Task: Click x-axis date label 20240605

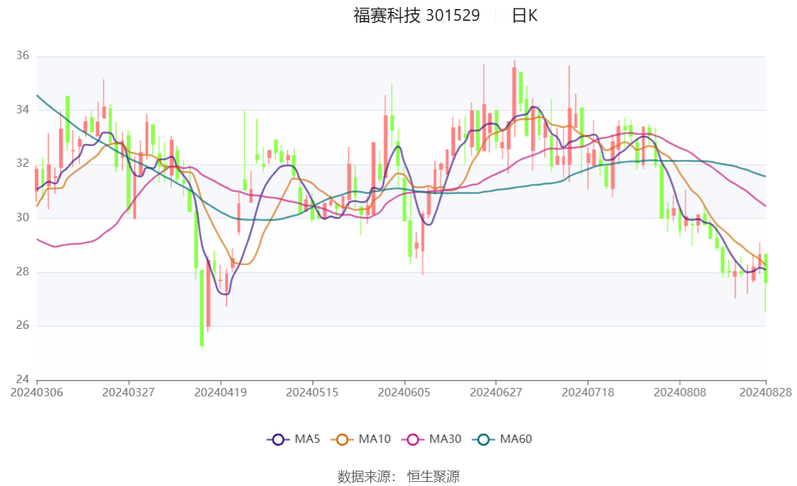Action: (x=404, y=392)
